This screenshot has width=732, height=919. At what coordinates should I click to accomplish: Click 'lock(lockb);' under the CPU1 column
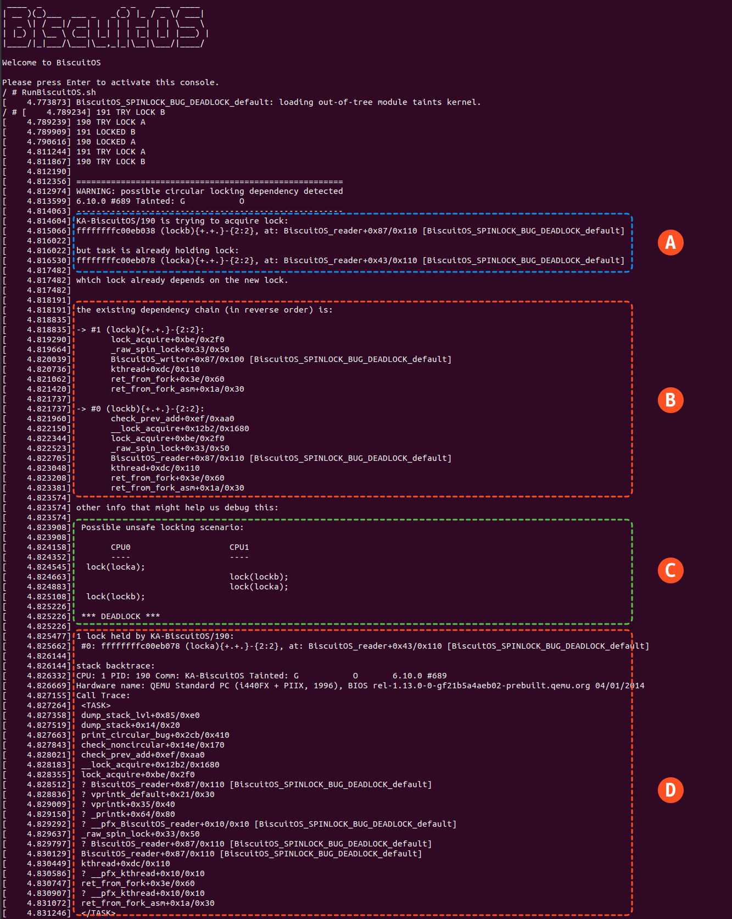point(259,577)
